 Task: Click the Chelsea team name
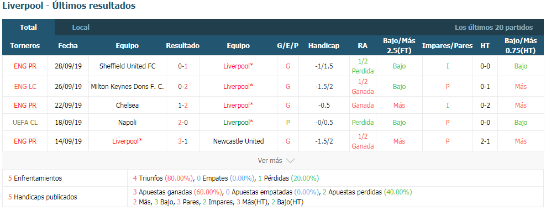128,105
